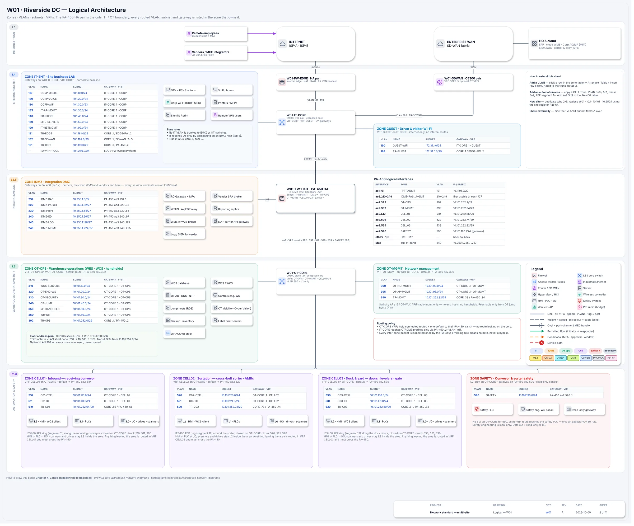The width and height of the screenshot is (634, 526).
Task: Click the Firewall icon in the Legend
Action: coord(534,275)
